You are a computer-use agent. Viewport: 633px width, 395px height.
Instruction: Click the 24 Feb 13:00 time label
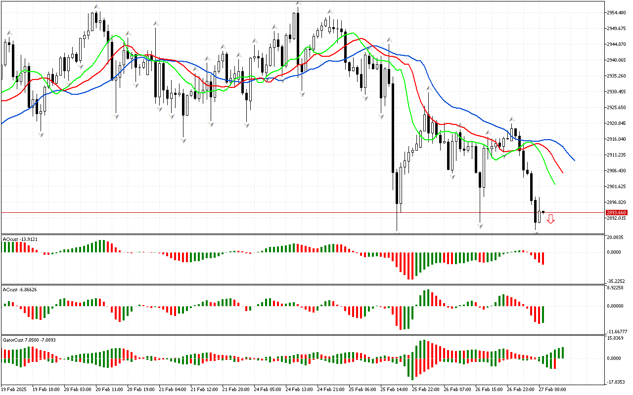pos(299,390)
